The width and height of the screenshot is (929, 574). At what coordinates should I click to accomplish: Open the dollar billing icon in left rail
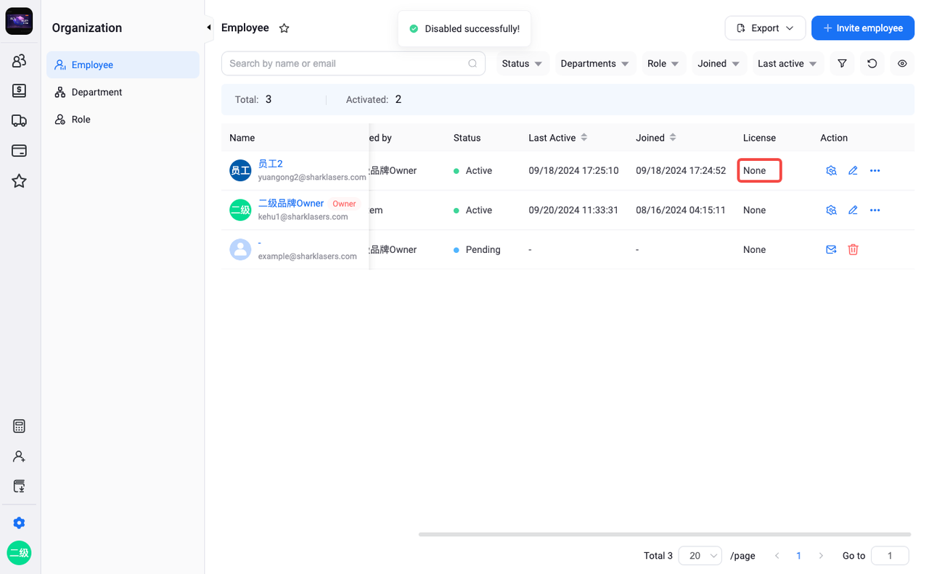pyautogui.click(x=19, y=91)
